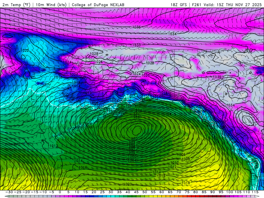Click the 105 value on the temperature scale

pyautogui.click(x=238, y=192)
